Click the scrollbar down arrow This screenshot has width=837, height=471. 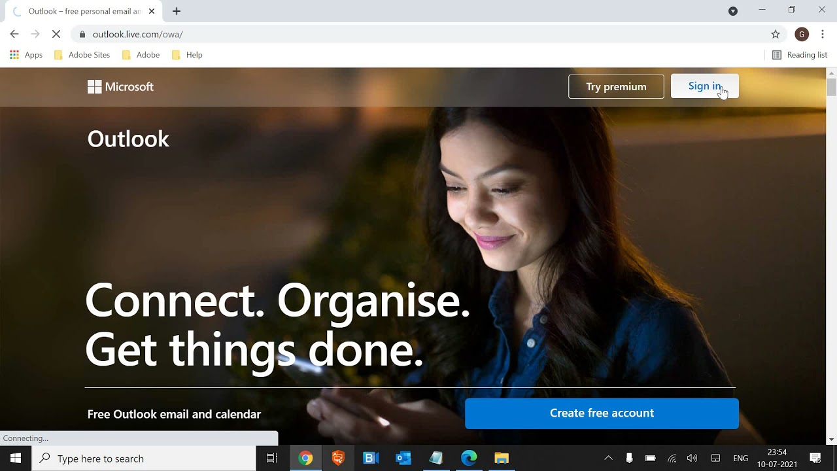point(832,440)
